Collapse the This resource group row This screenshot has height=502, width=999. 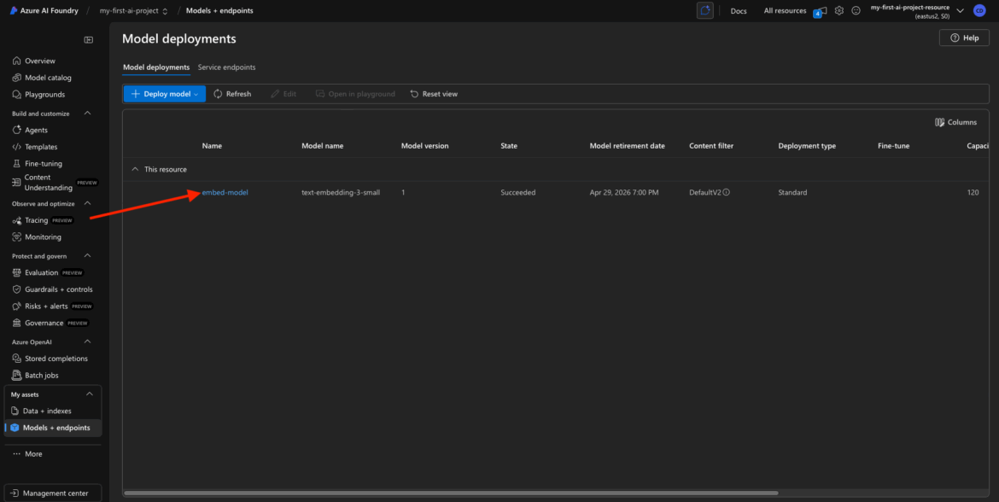(x=134, y=170)
